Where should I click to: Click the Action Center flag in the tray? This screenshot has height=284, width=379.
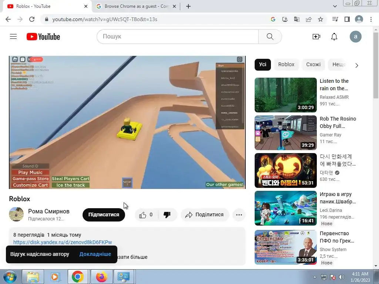[x=333, y=277]
